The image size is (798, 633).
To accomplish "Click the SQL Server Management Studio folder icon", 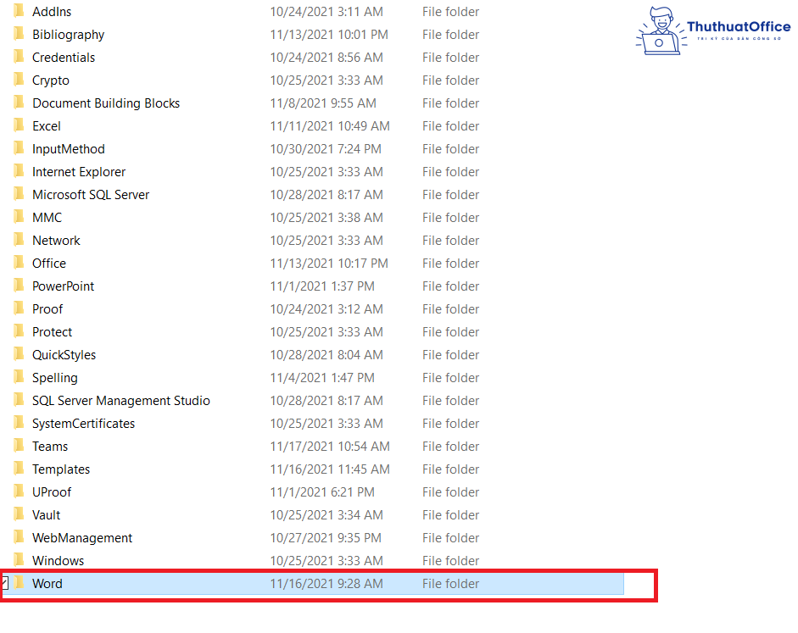I will pos(19,400).
